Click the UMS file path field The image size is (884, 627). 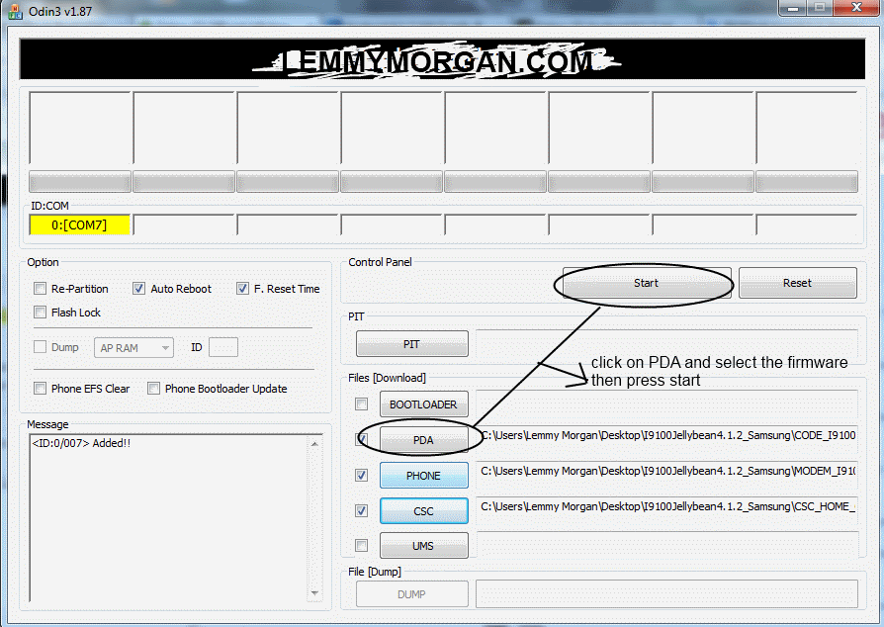[x=667, y=545]
